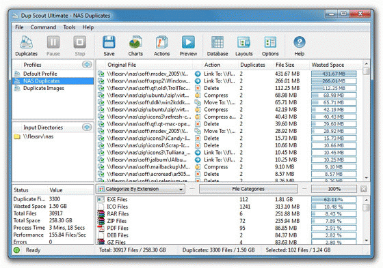Viewport: 383px width, 268px height.
Task: Click the 10.48 % ICO Files bar
Action: pyautogui.click(x=334, y=207)
